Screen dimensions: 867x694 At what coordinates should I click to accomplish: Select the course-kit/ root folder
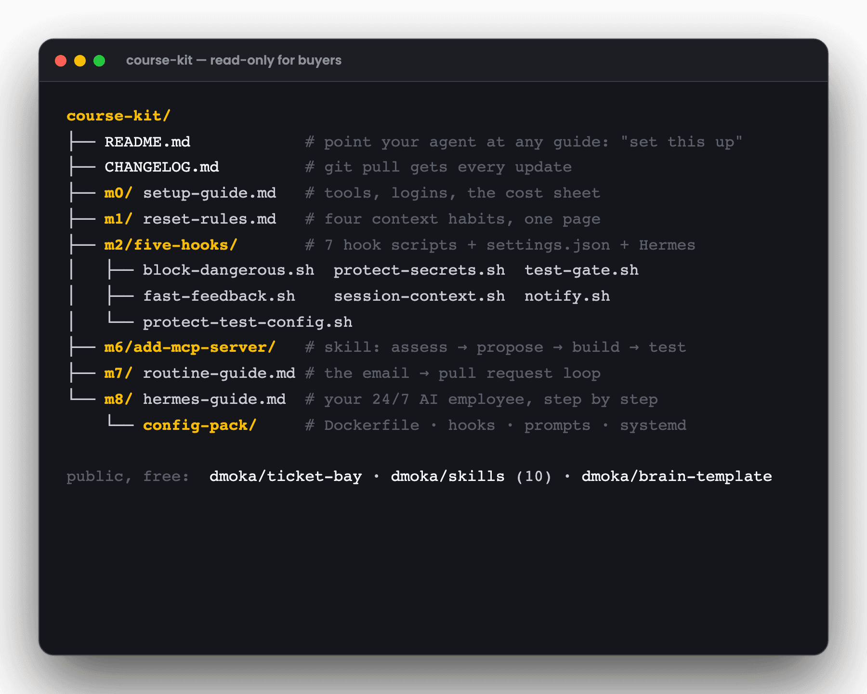point(118,116)
